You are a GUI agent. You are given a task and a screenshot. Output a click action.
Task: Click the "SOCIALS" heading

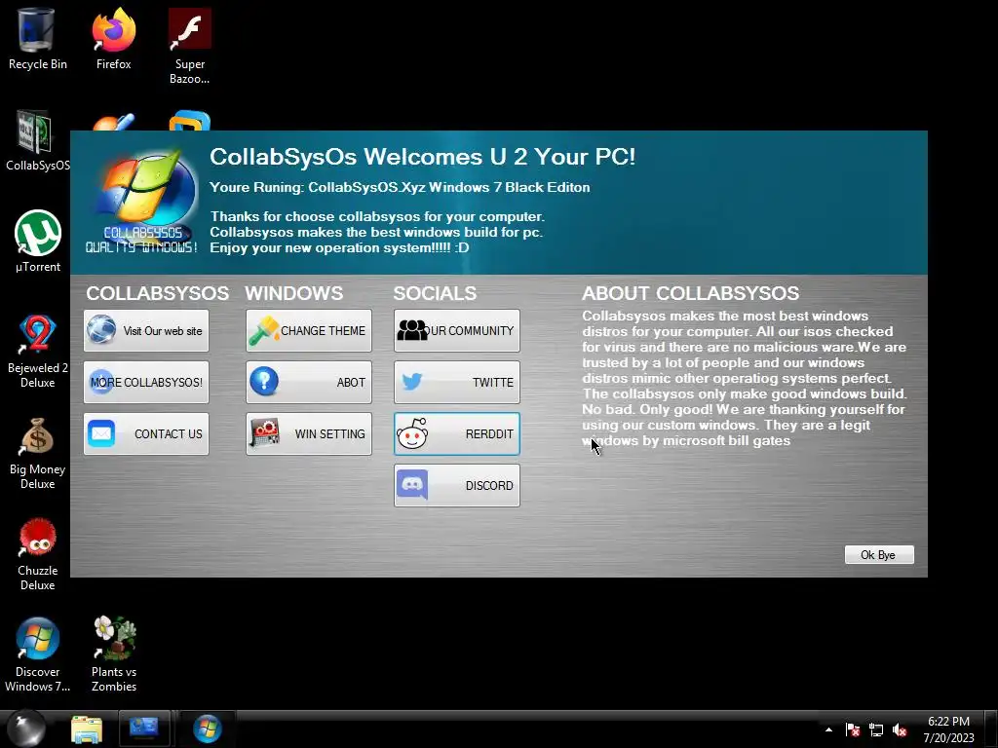435,293
